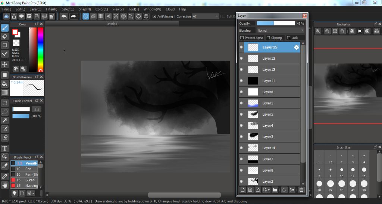
Task: Choose G Pen brush
Action: click(x=24, y=180)
